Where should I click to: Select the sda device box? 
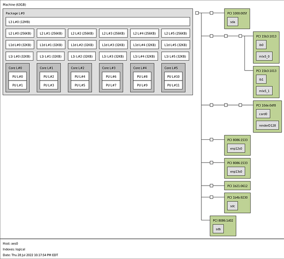tap(233, 22)
